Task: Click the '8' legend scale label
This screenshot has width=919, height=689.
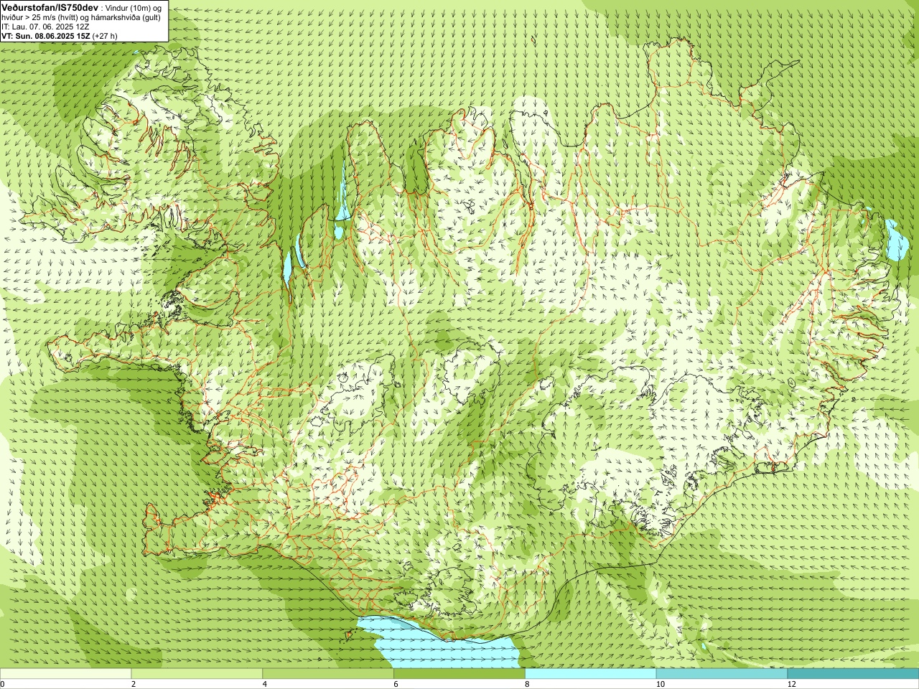Action: point(528,684)
